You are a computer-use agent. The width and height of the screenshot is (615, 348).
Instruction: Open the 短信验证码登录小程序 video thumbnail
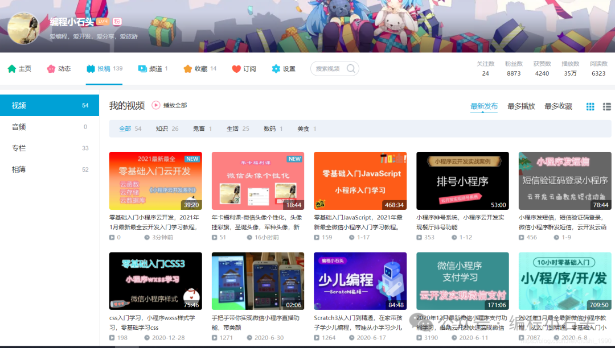click(x=565, y=181)
